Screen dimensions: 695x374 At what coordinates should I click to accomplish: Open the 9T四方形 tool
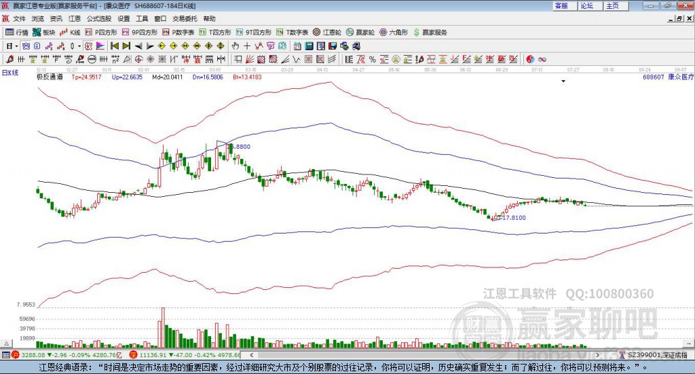click(x=254, y=33)
